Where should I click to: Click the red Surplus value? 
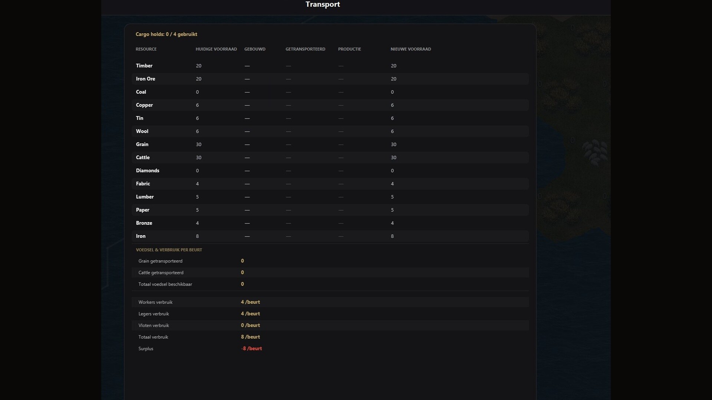coord(251,349)
